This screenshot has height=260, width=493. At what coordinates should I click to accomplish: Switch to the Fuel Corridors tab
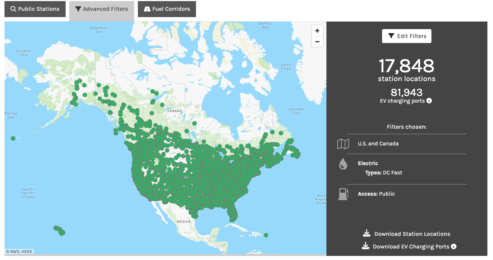point(167,9)
